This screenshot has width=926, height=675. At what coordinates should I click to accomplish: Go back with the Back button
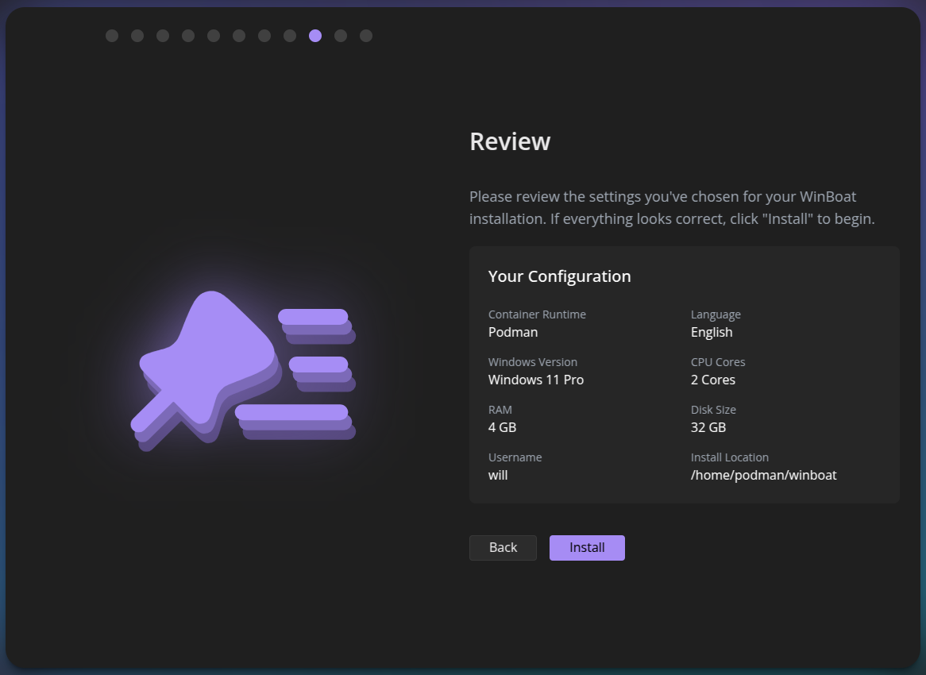point(503,548)
